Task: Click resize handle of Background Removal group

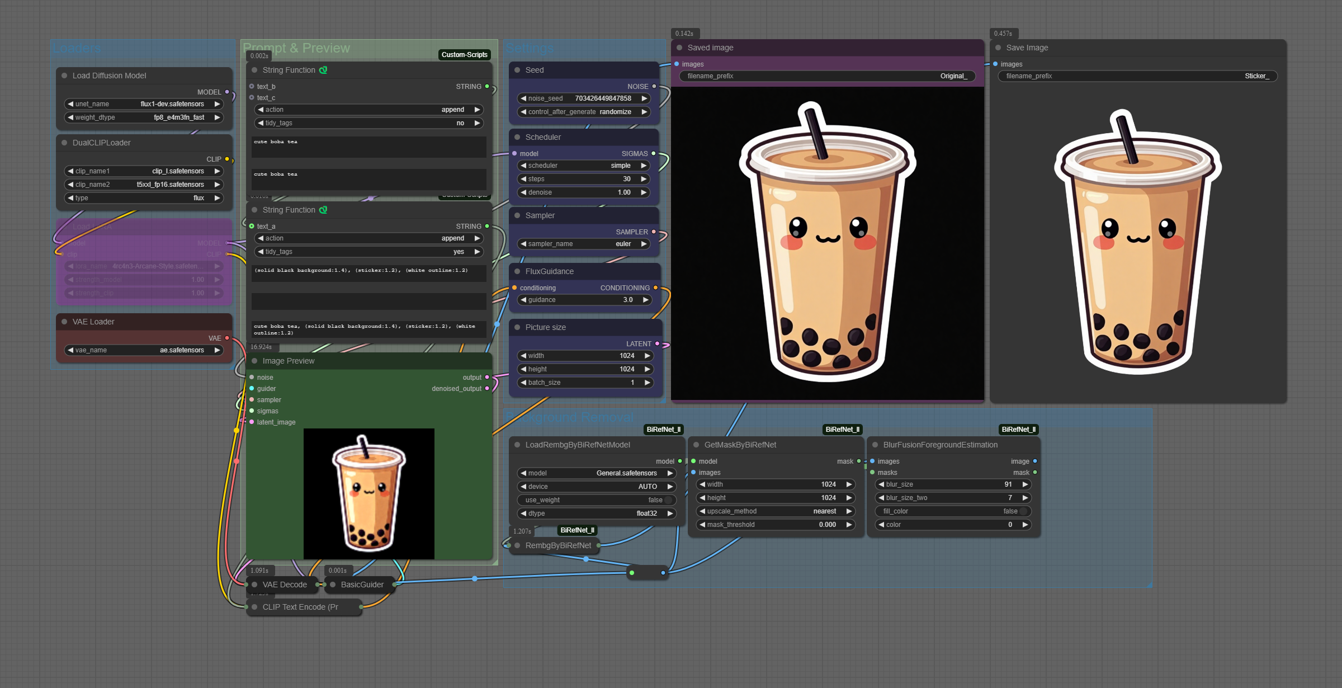Action: click(1149, 584)
